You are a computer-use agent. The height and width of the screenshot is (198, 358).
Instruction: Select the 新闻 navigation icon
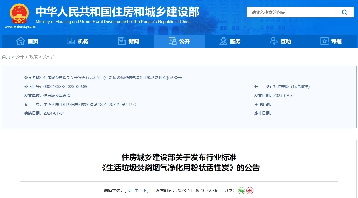point(122,41)
